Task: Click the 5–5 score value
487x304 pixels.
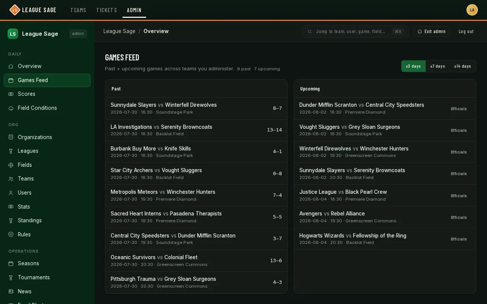Action: coord(277,217)
